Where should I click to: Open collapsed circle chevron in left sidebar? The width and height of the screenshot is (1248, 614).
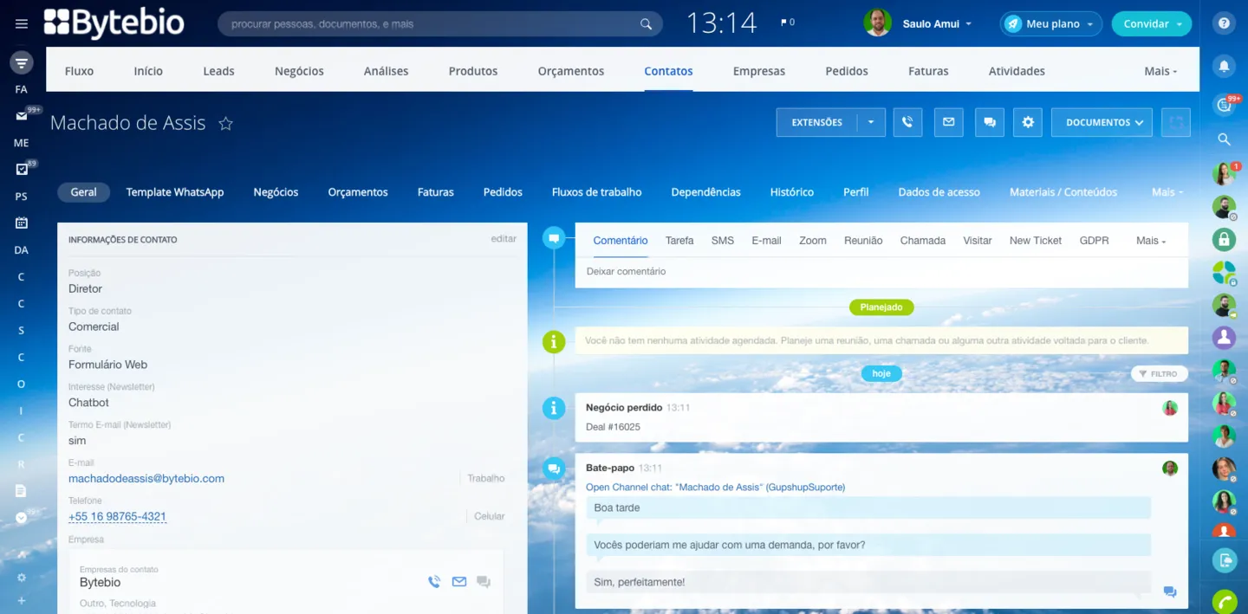[22, 518]
